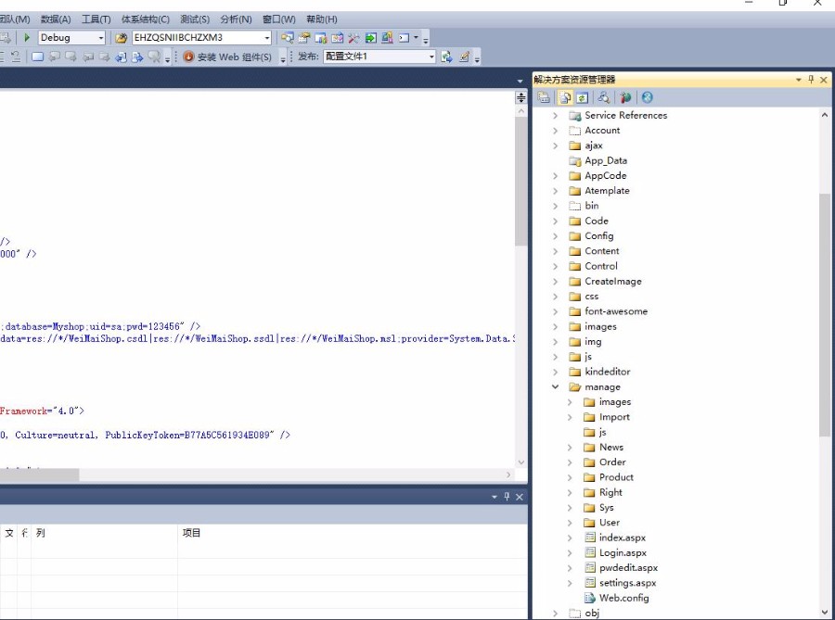Open the editor tab list dropdown arrow

[520, 81]
